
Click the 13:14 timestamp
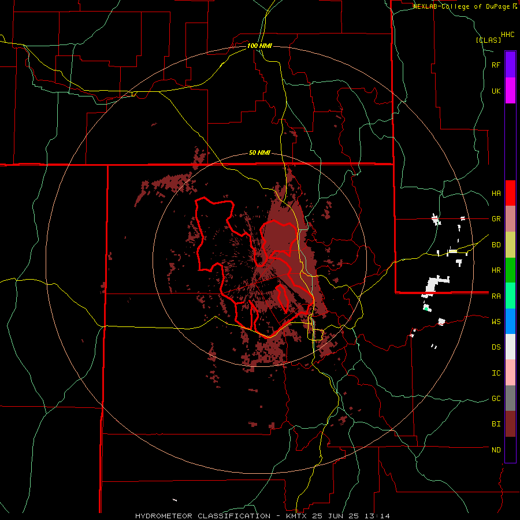(x=376, y=516)
